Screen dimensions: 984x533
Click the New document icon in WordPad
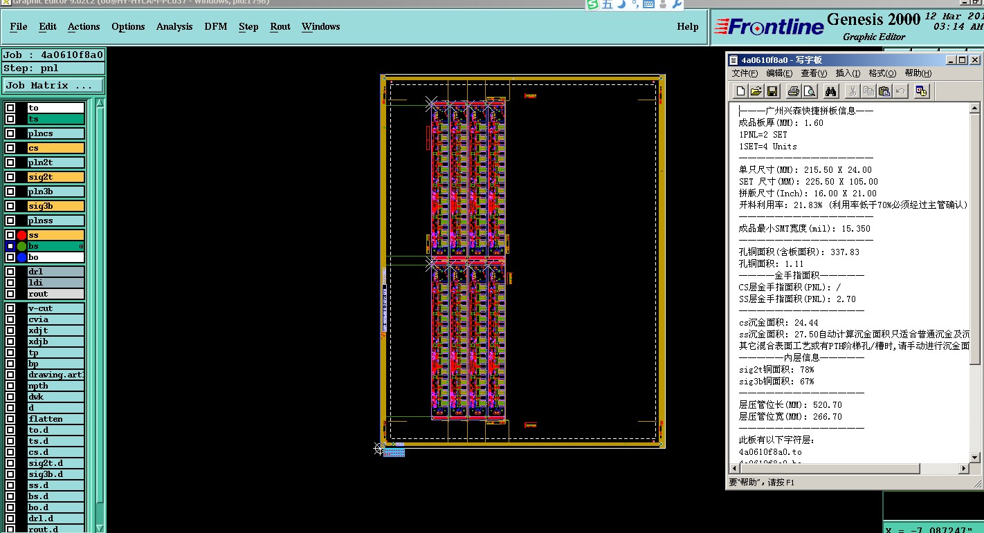(x=740, y=91)
